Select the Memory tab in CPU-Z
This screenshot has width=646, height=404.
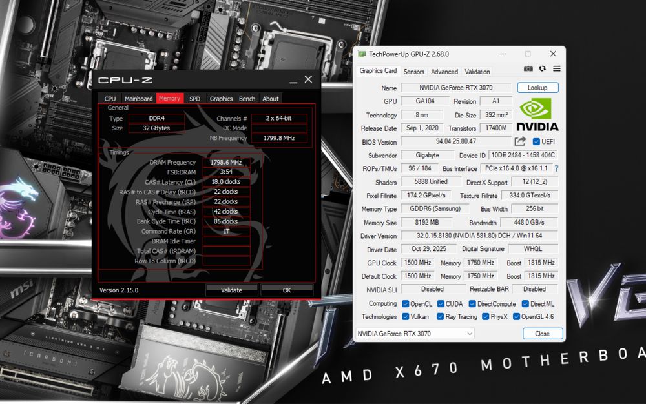coord(169,98)
